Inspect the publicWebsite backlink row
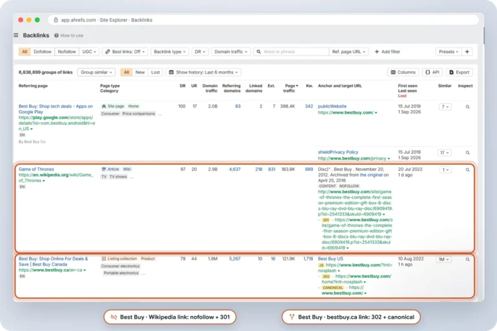 (467, 107)
